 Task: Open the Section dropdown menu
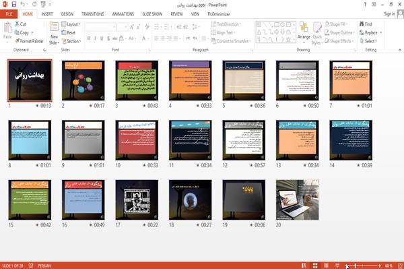point(71,41)
